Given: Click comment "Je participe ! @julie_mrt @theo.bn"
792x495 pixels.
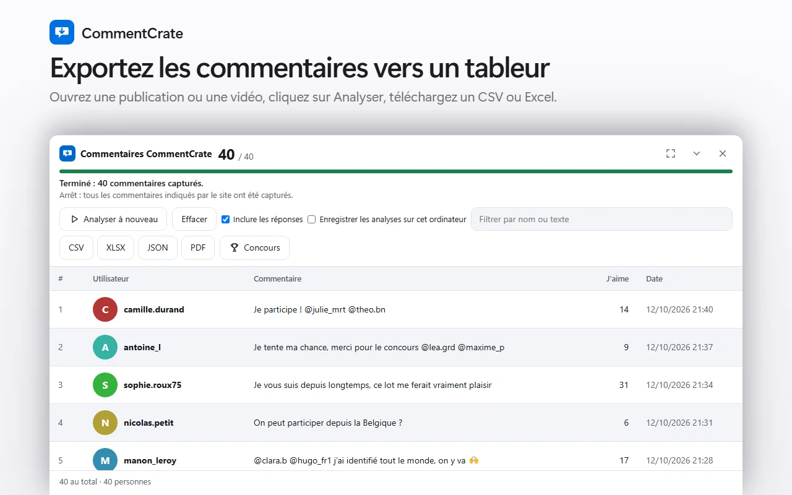Looking at the screenshot, I should click(319, 309).
